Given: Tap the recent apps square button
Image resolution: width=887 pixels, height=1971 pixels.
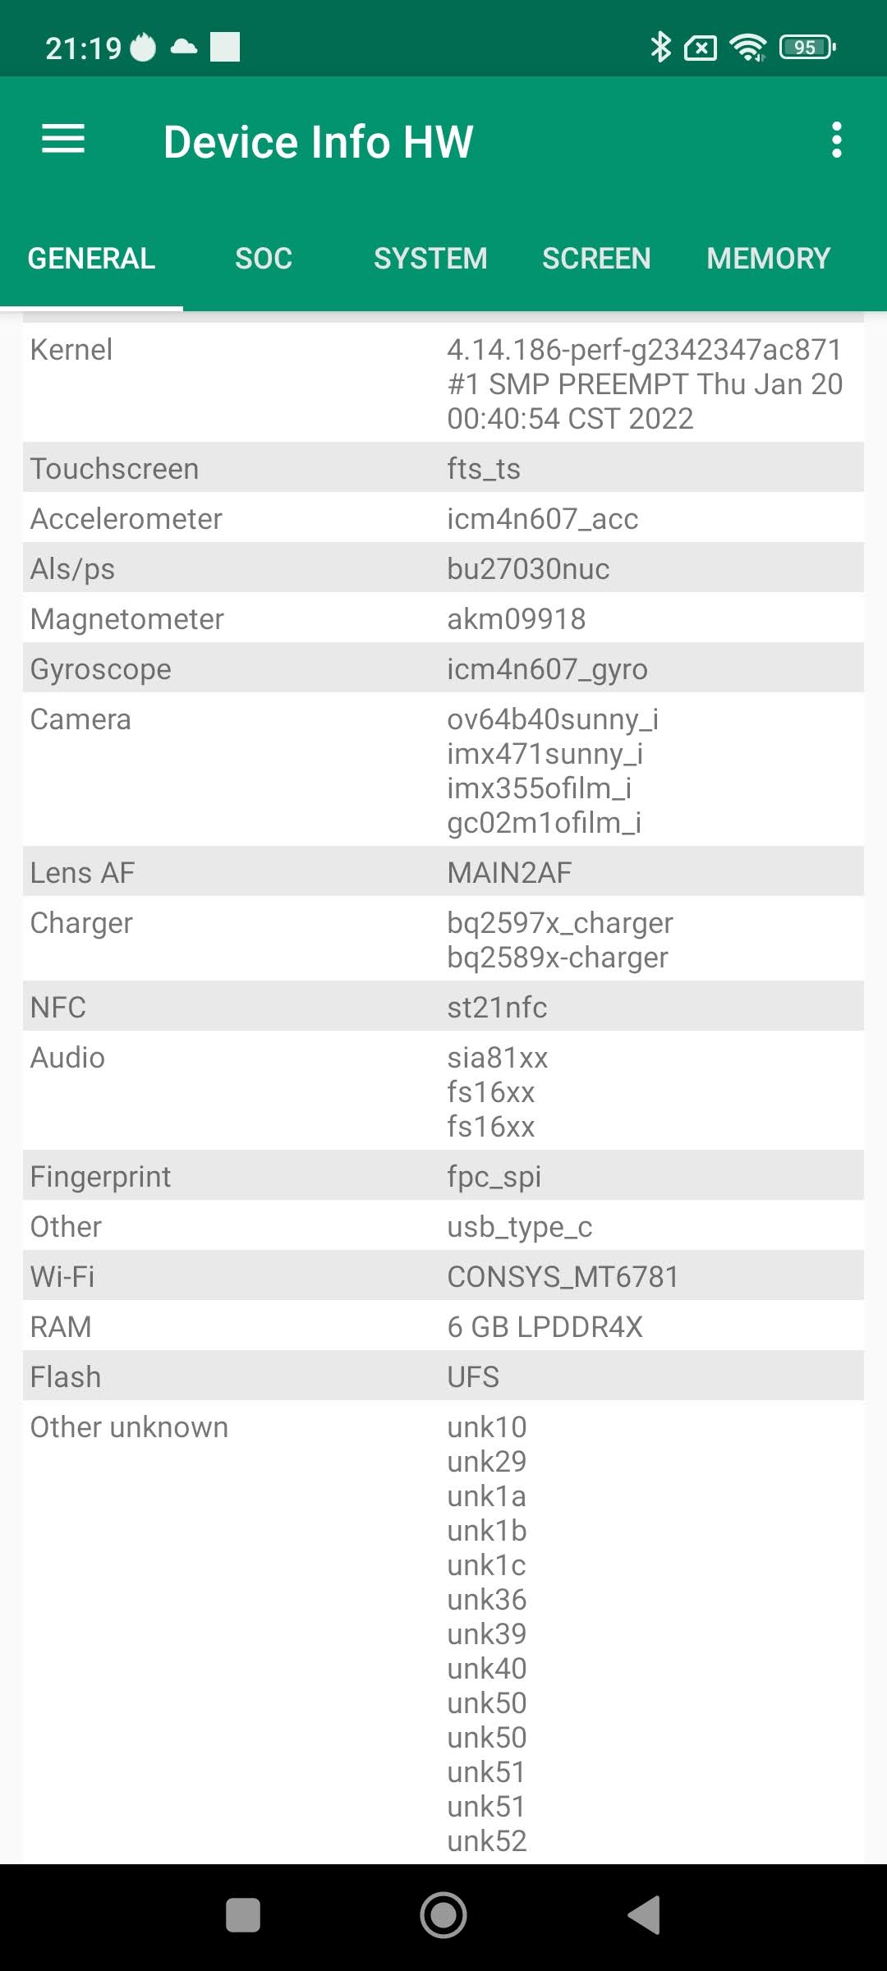Looking at the screenshot, I should [243, 1915].
